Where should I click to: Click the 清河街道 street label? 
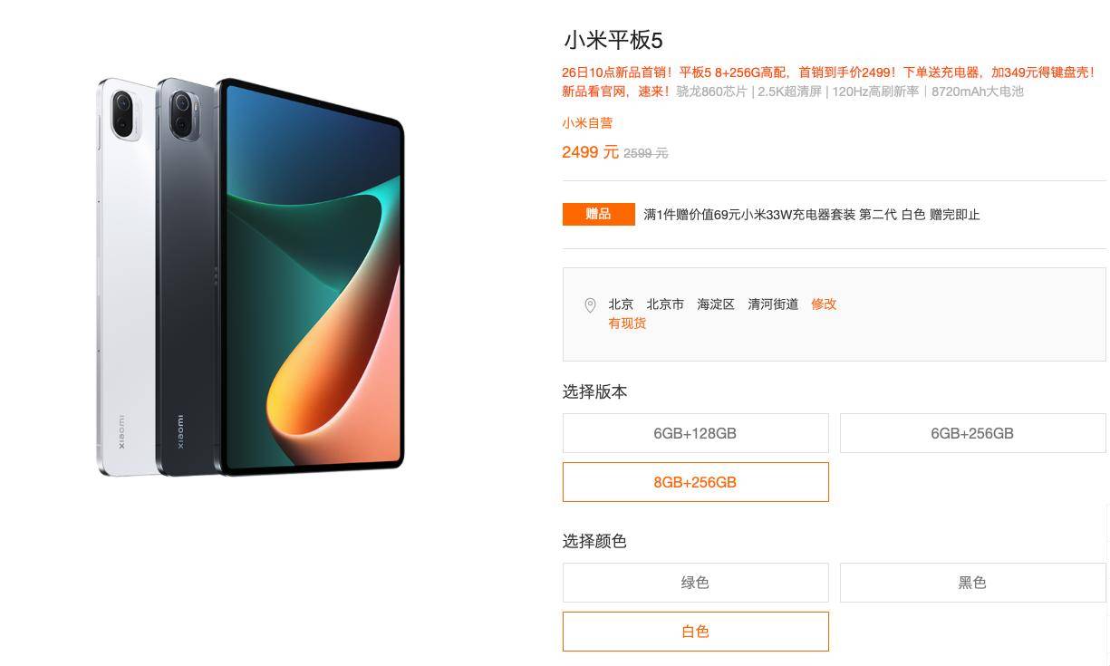[x=773, y=304]
